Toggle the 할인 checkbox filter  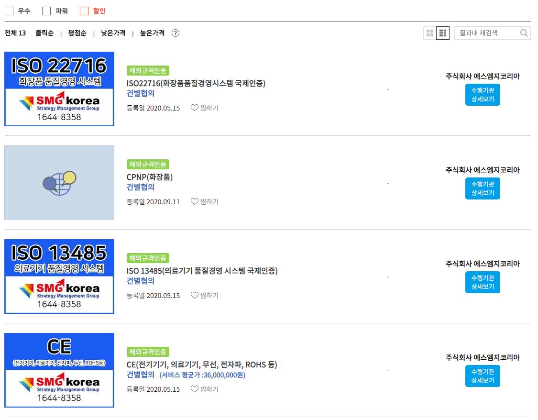[x=84, y=11]
